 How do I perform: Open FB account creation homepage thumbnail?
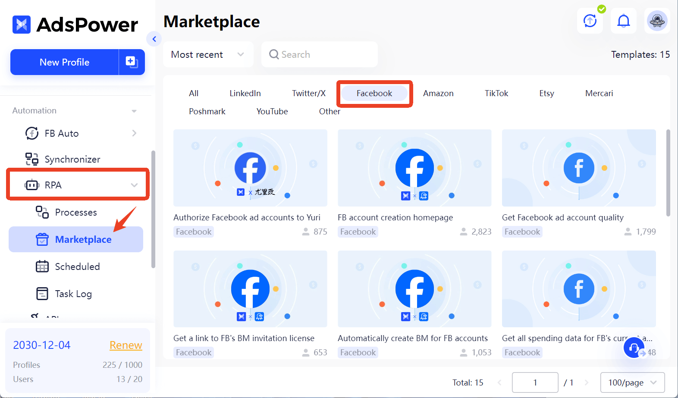click(x=414, y=168)
